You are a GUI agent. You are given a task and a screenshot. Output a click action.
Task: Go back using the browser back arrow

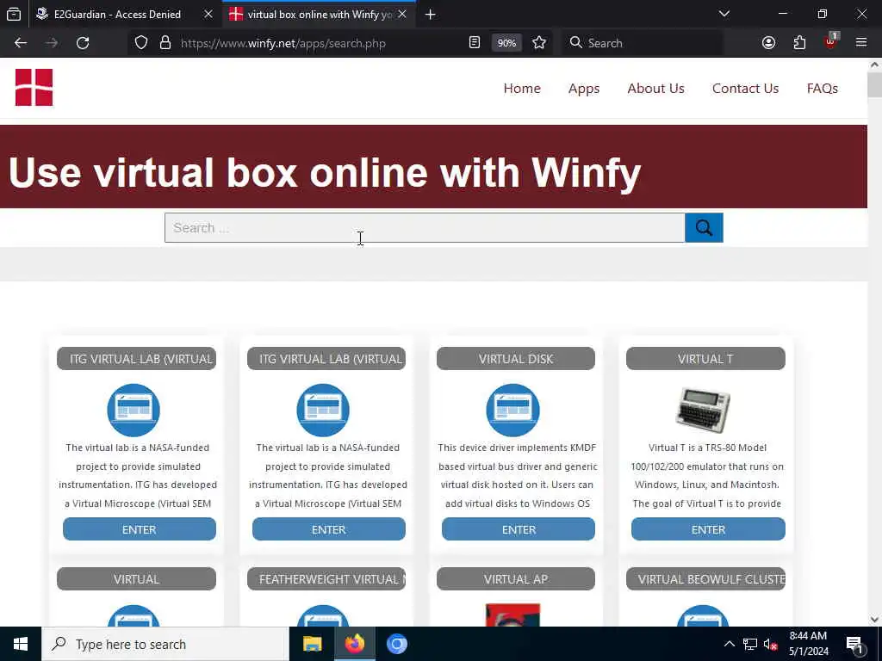(21, 43)
